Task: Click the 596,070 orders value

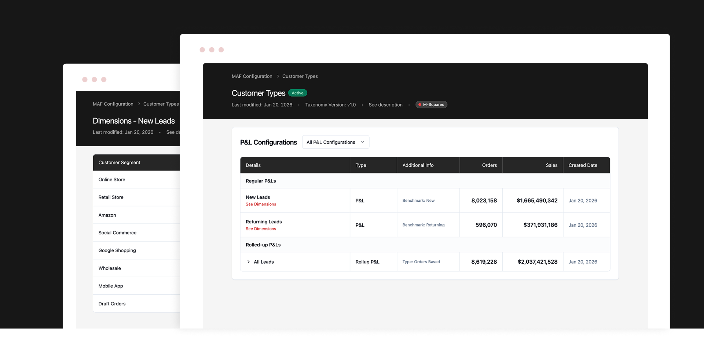Action: click(486, 225)
